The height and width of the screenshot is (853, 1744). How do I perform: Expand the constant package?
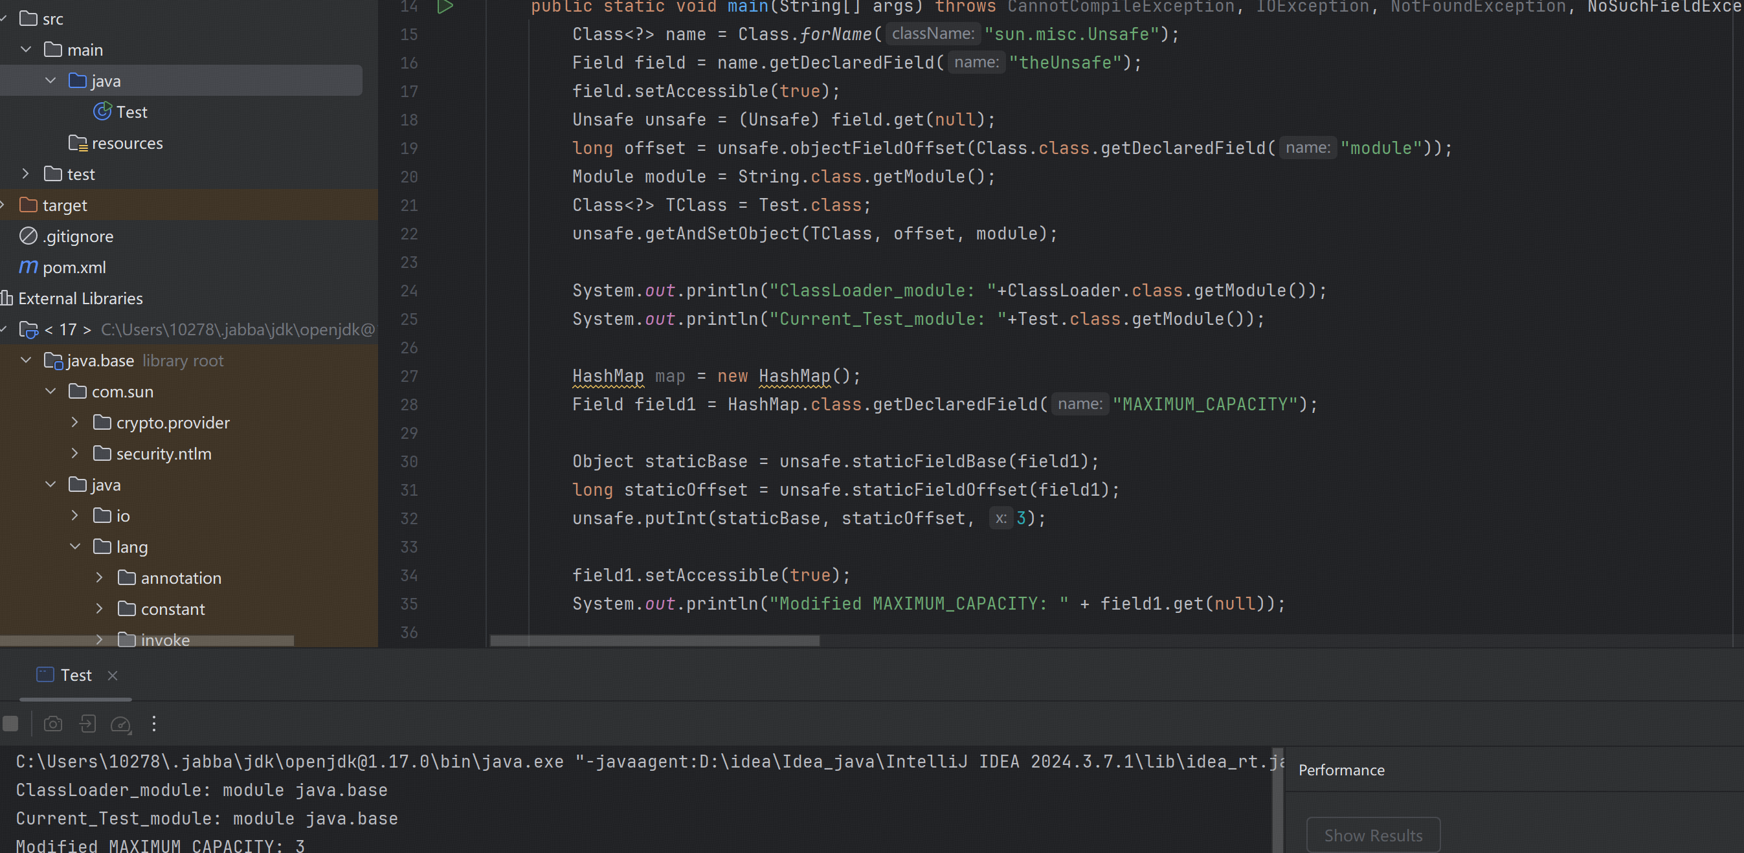click(99, 608)
